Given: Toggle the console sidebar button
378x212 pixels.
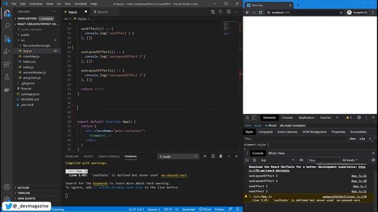Looking at the screenshot, I should pos(247,160).
